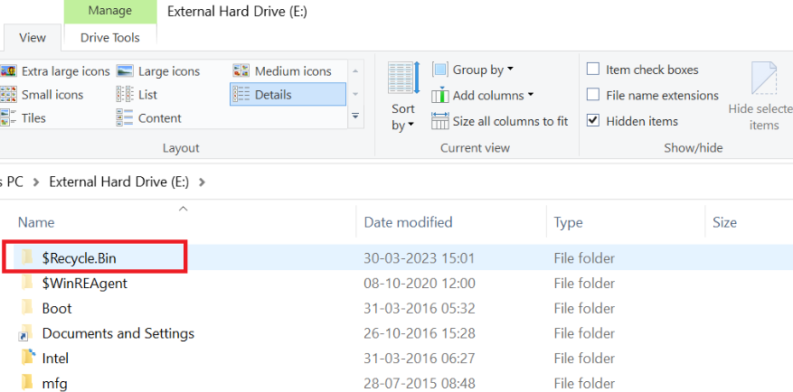793x392 pixels.
Task: Sort by Size column header
Action: coord(724,222)
